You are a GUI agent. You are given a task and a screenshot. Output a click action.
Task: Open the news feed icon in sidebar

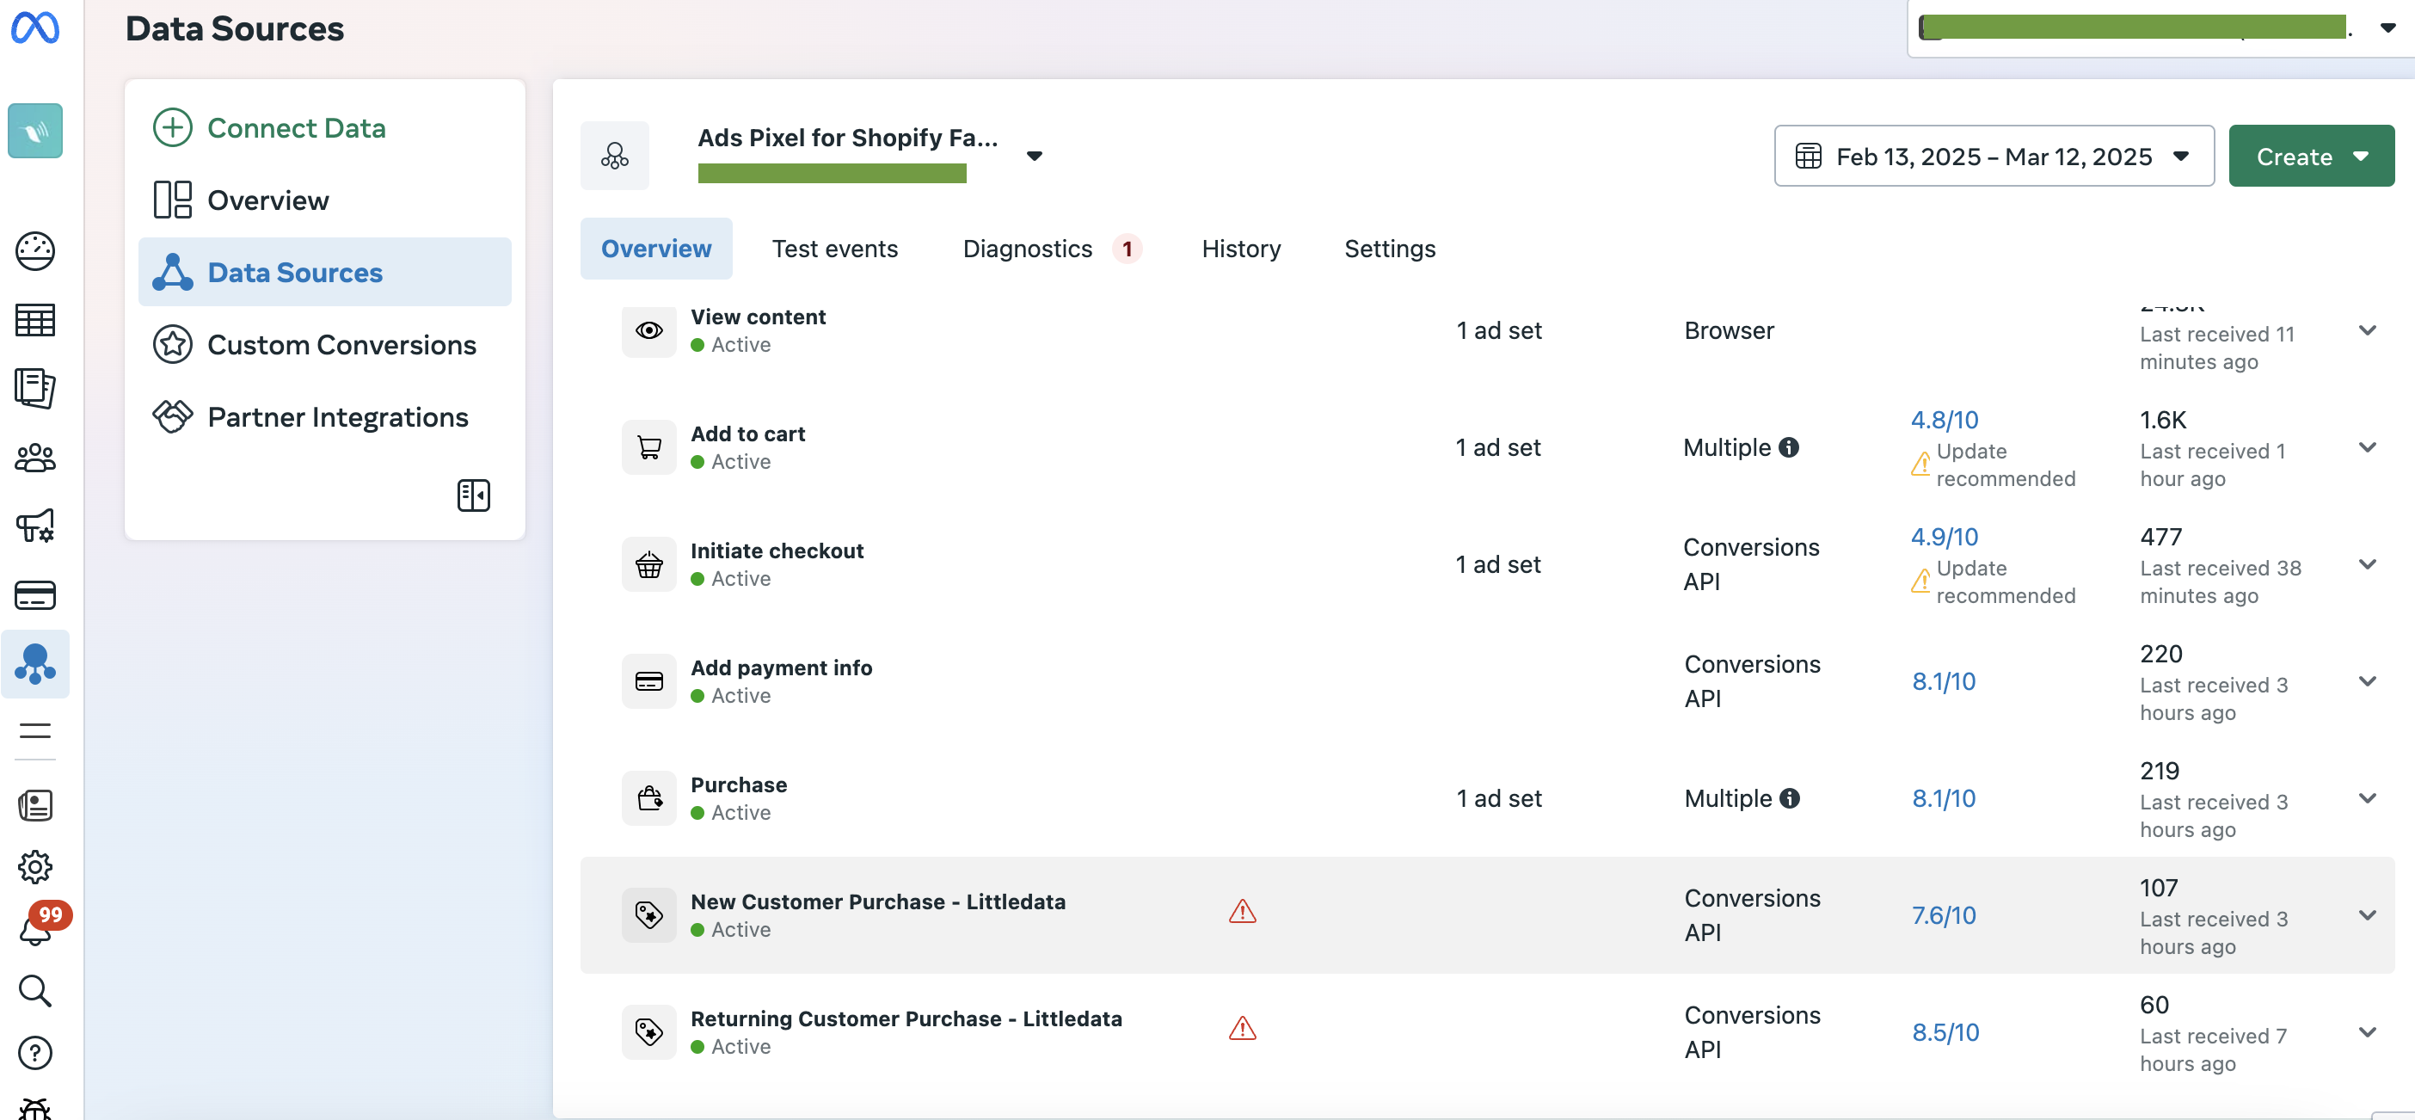(x=34, y=805)
